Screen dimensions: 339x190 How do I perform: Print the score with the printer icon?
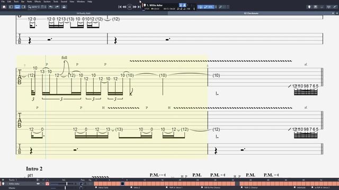click(64, 7)
